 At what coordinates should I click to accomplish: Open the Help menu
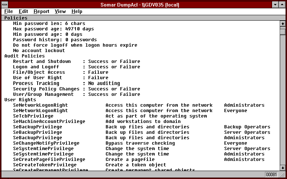[77, 12]
